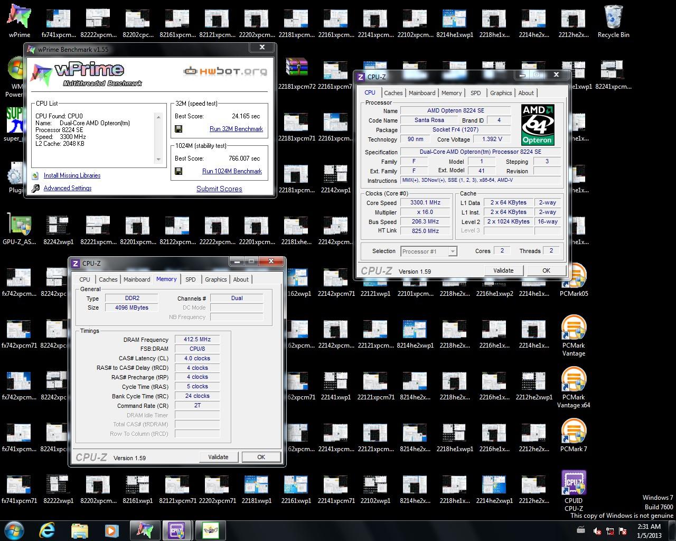Click the Advanced Settings wrench icon

(35, 188)
